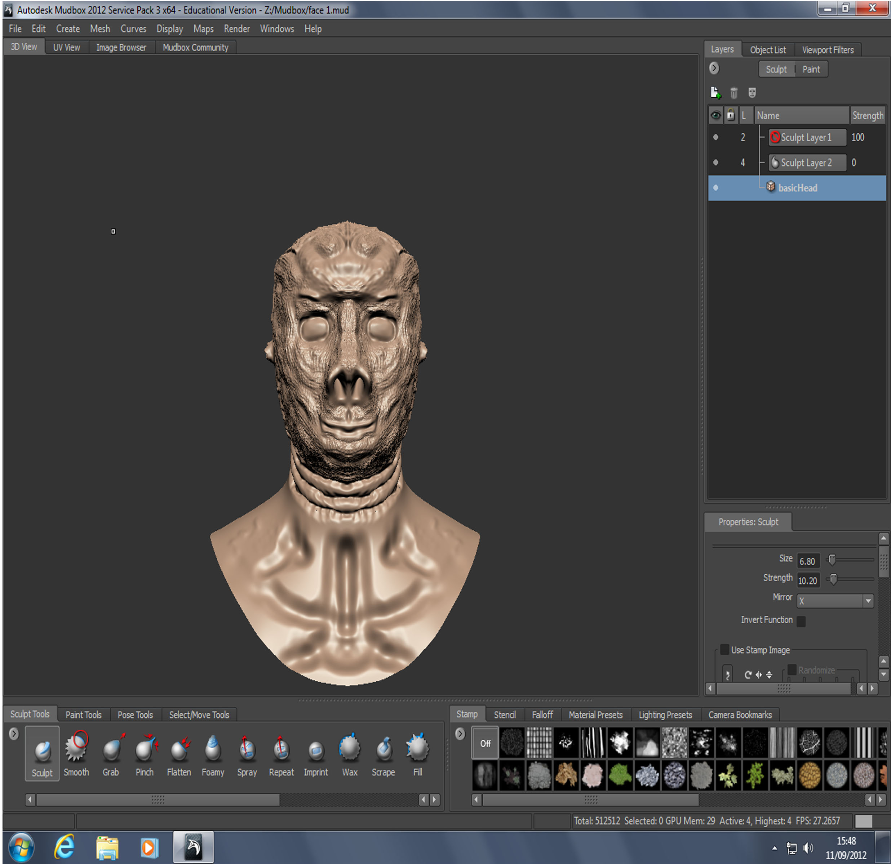Toggle visibility of Sculpt Layer 1

pos(715,137)
